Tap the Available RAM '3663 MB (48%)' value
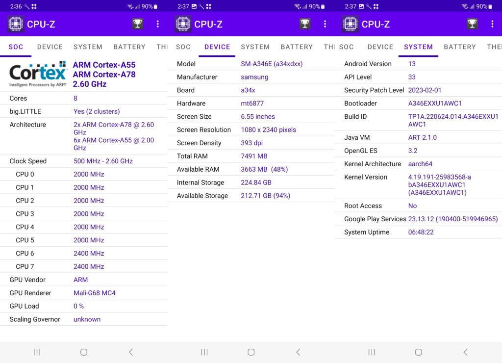This screenshot has width=502, height=363. [264, 169]
